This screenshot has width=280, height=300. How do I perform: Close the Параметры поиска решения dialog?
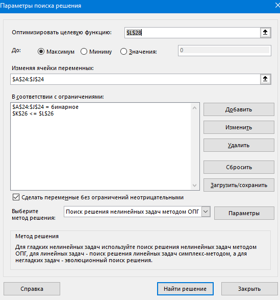tap(277, 5)
